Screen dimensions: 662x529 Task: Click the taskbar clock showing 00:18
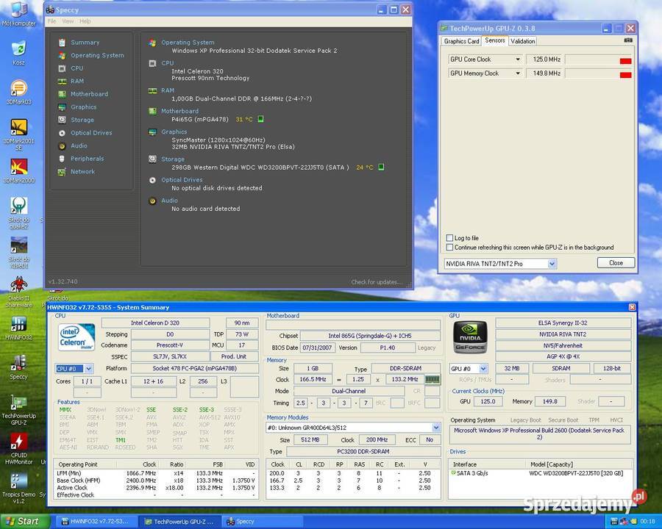(647, 522)
